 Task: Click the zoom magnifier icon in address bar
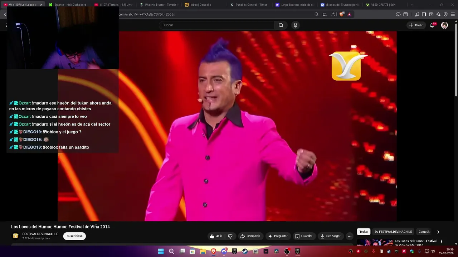[316, 14]
